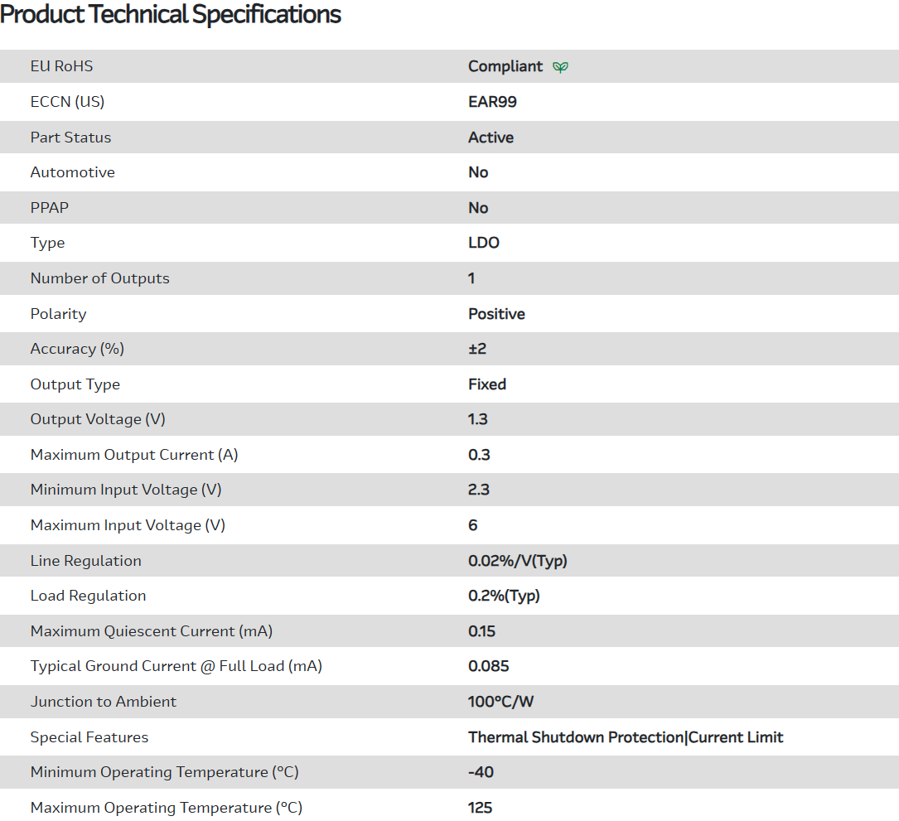
Task: Select the Maximum Quiescent Current (mA) label
Action: [x=152, y=631]
